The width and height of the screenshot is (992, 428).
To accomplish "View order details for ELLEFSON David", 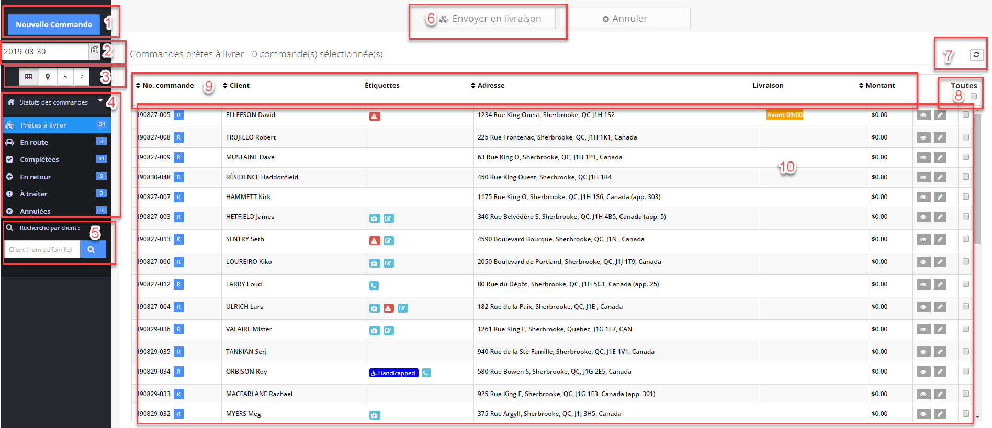I will tap(923, 115).
